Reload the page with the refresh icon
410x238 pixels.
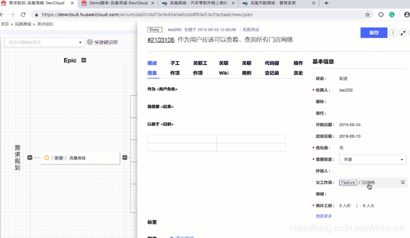tap(23, 15)
